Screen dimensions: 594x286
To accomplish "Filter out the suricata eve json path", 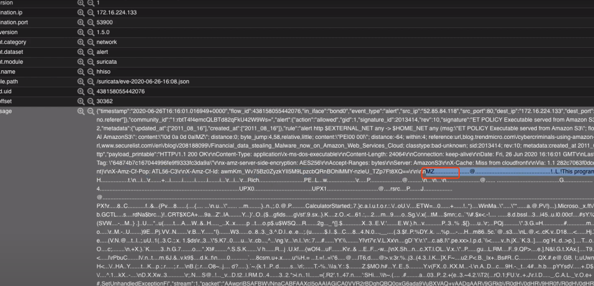I will pos(91,81).
